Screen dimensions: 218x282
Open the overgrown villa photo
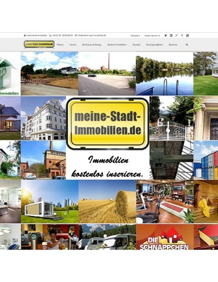tap(10, 160)
